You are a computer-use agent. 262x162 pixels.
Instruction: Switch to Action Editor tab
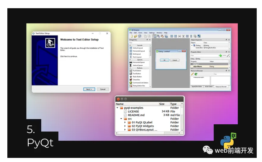(x=209, y=87)
